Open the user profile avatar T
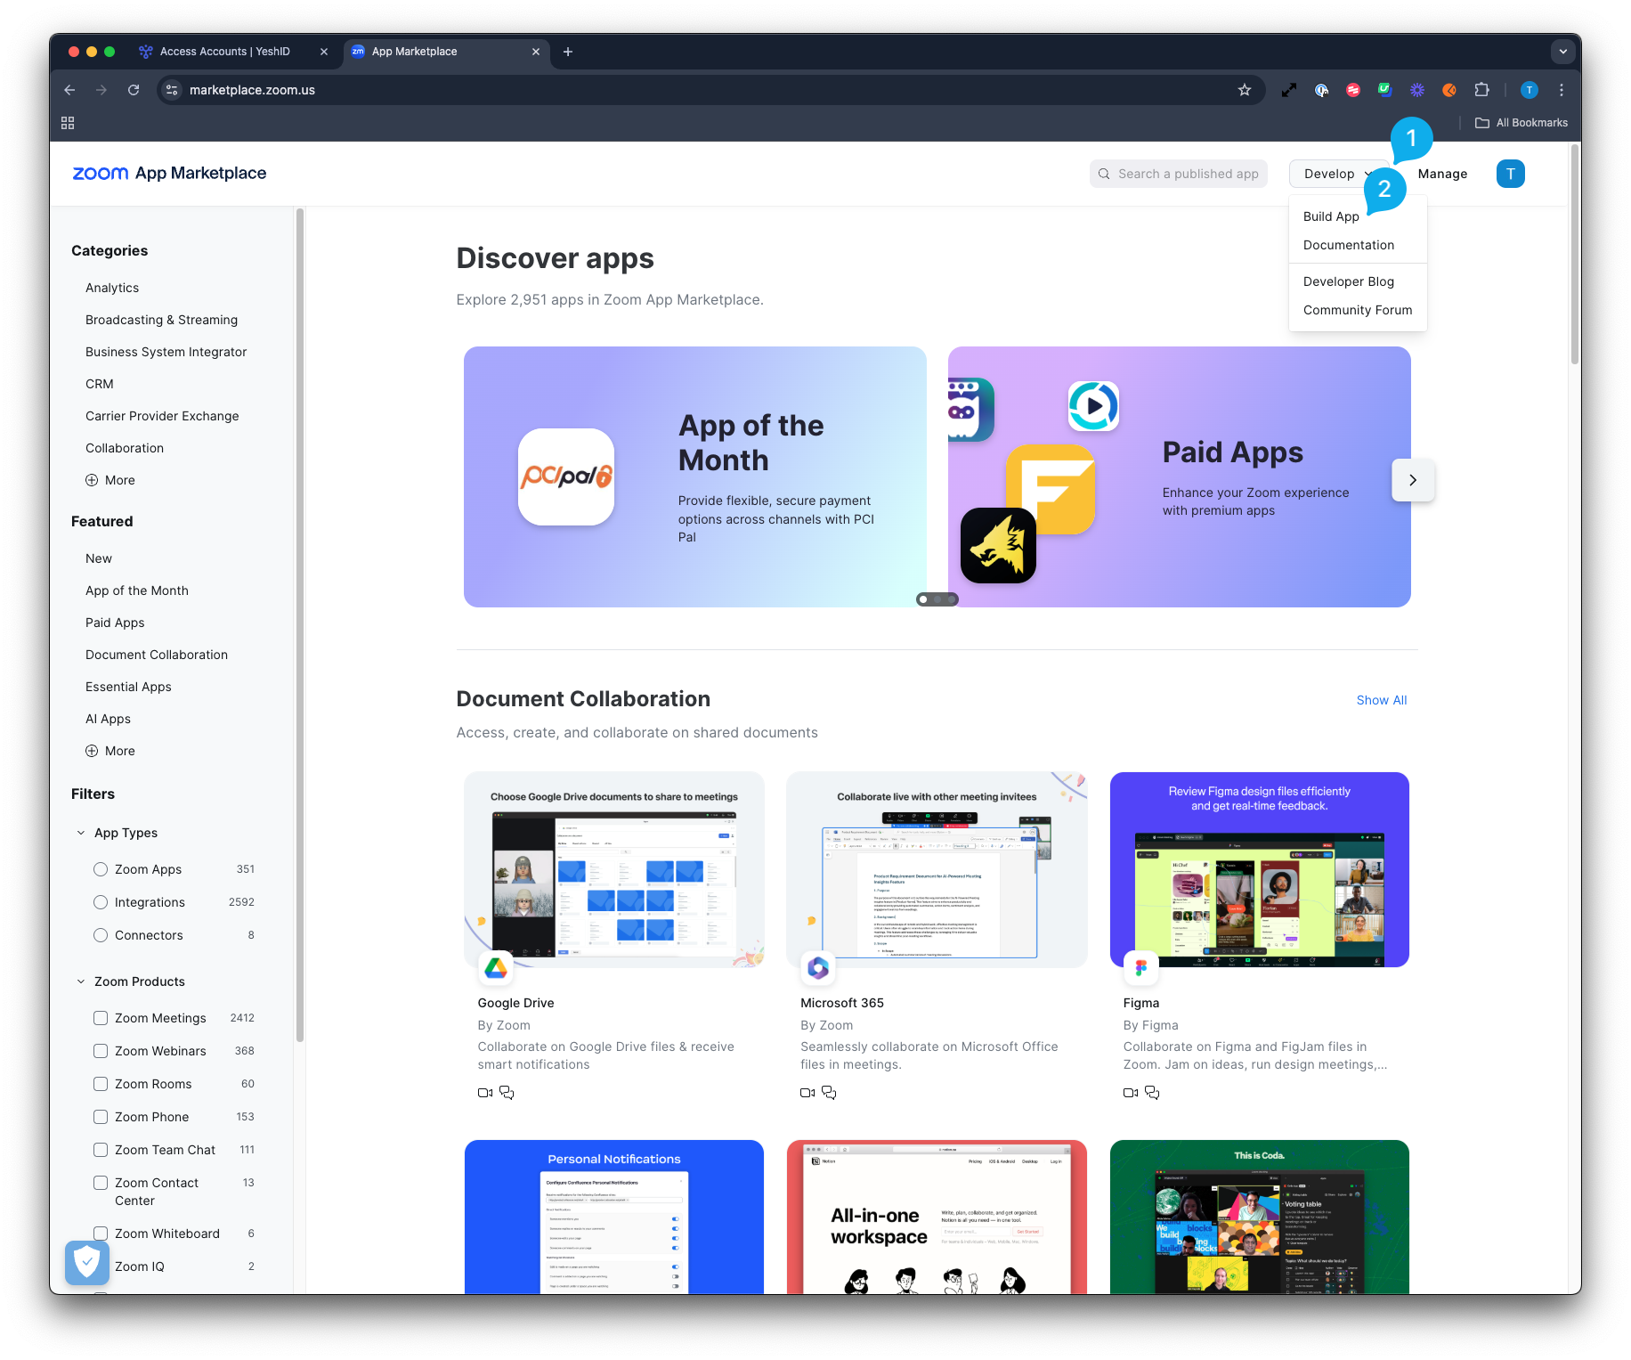The width and height of the screenshot is (1631, 1360). click(x=1510, y=174)
